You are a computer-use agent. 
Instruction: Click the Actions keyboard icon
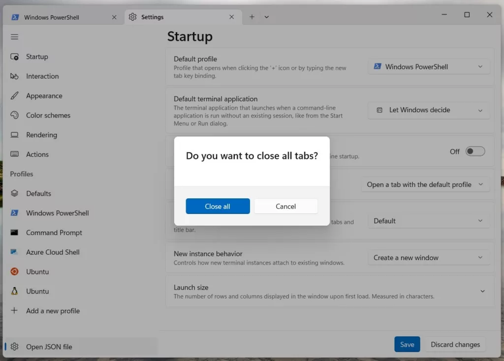[14, 154]
